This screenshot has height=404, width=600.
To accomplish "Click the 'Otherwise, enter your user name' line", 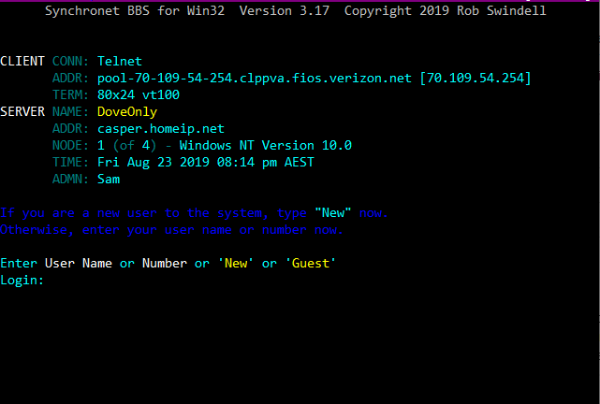I will 171,230.
